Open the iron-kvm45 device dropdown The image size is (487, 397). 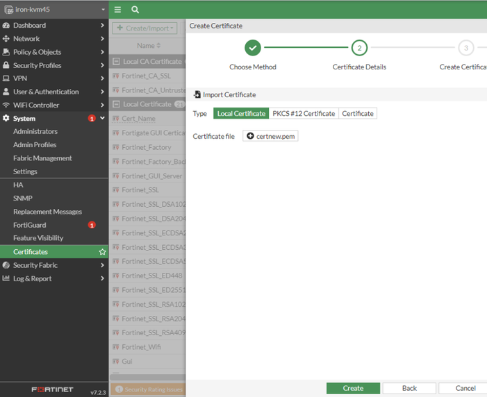[54, 9]
